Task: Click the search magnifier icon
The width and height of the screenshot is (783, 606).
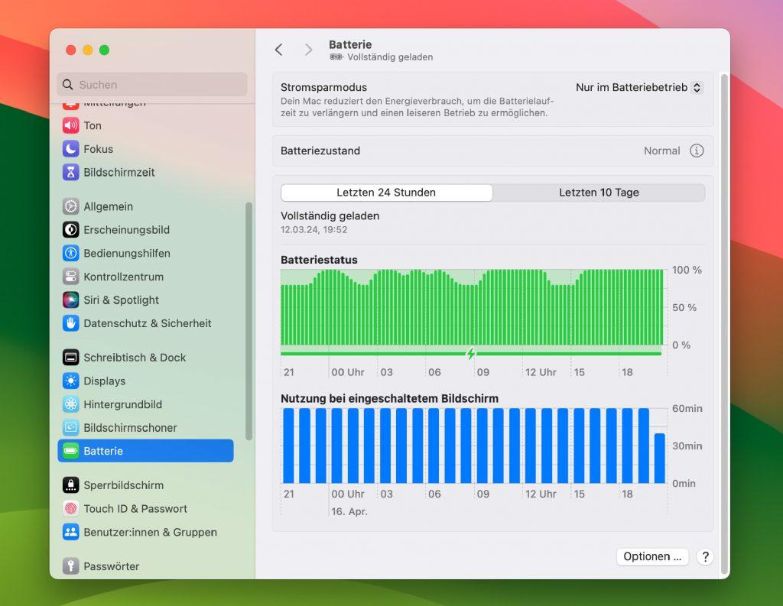Action: [x=68, y=85]
